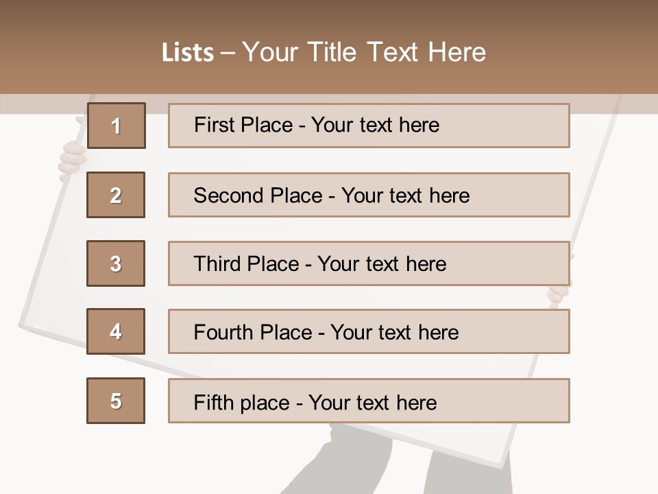Click Your text here in Second Place row
Image resolution: width=658 pixels, height=494 pixels.
coord(405,196)
